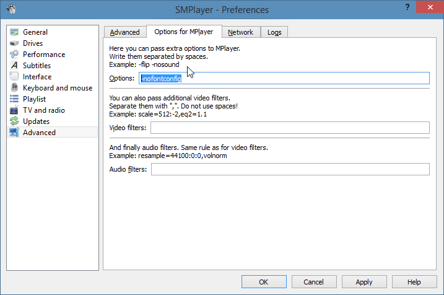
Task: Open the Updates section
Action: (x=53, y=121)
